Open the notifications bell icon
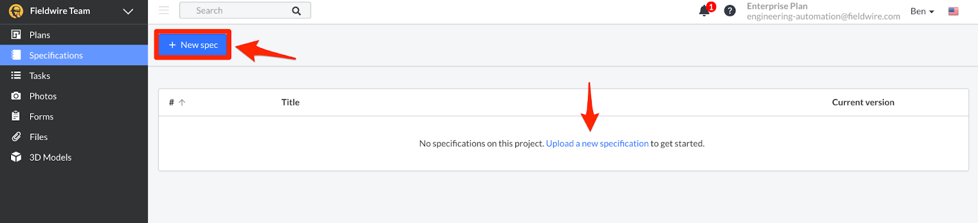The height and width of the screenshot is (223, 978). click(x=705, y=11)
